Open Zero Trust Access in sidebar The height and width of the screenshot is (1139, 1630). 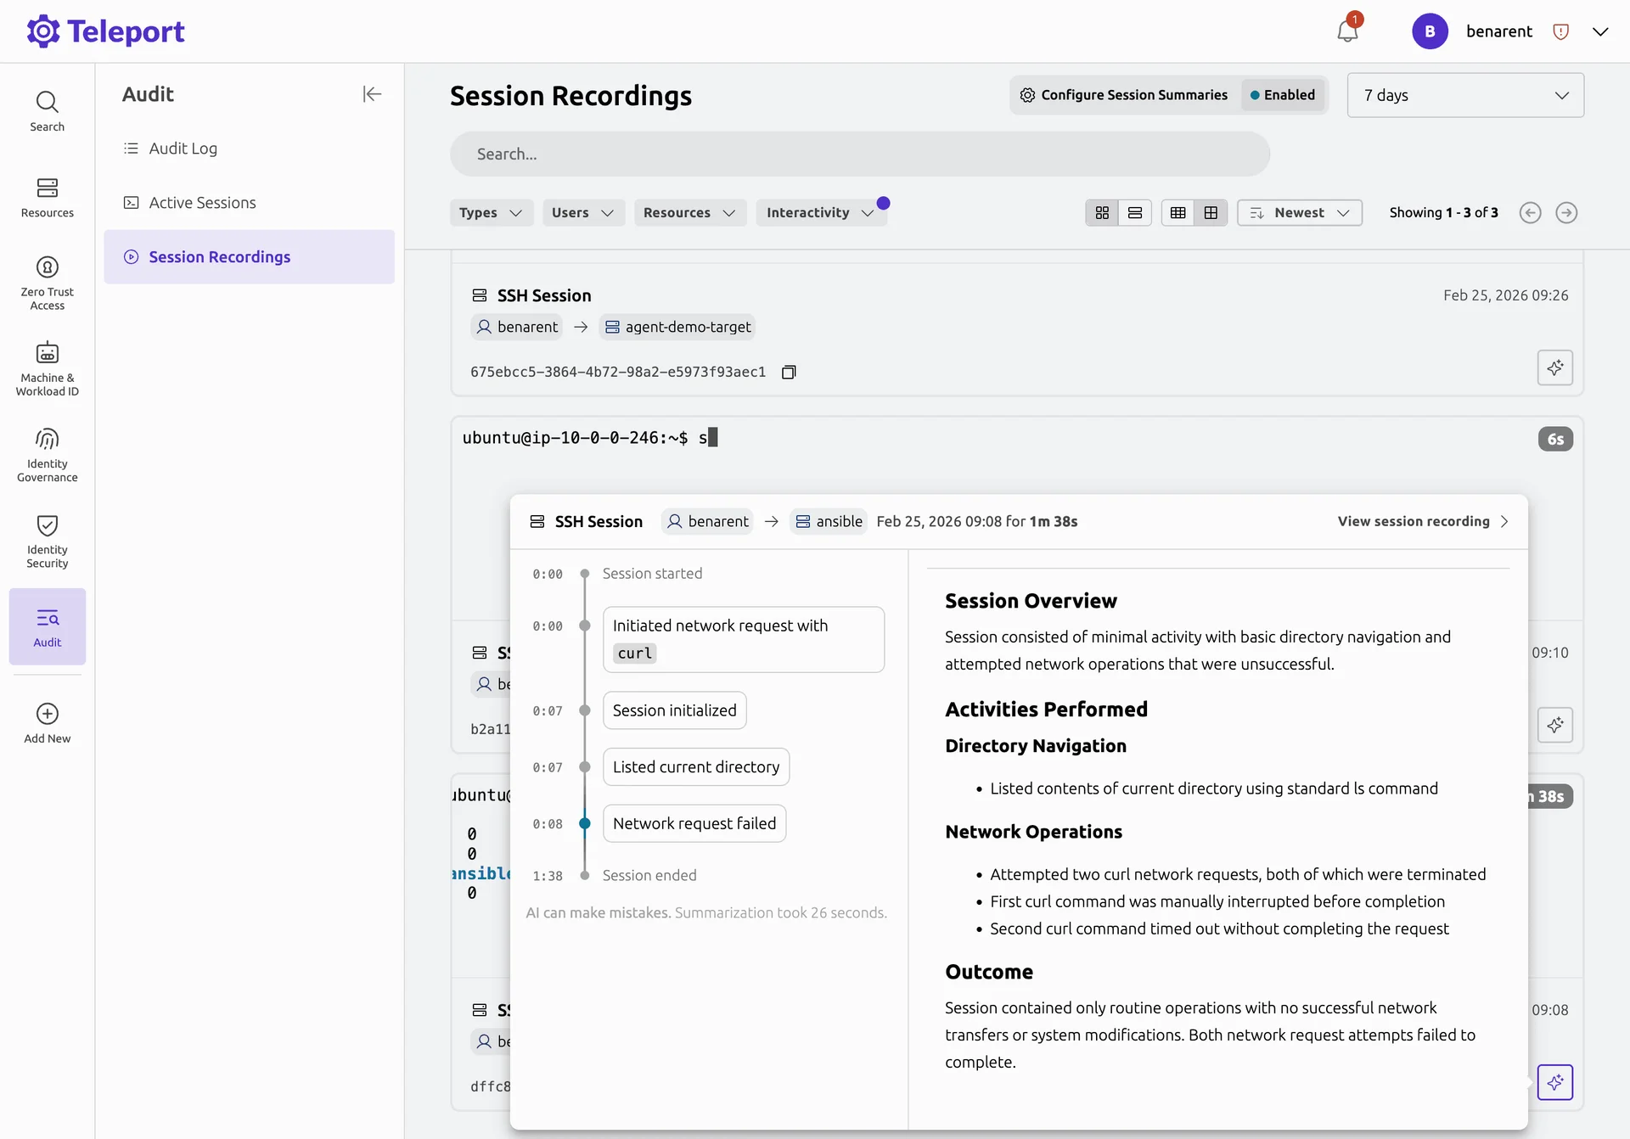coord(48,283)
